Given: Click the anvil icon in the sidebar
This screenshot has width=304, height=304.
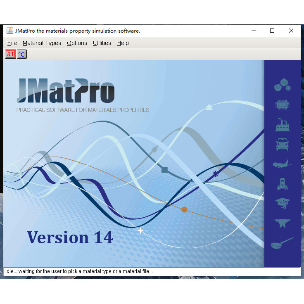Looking at the screenshot, I should (x=282, y=223).
